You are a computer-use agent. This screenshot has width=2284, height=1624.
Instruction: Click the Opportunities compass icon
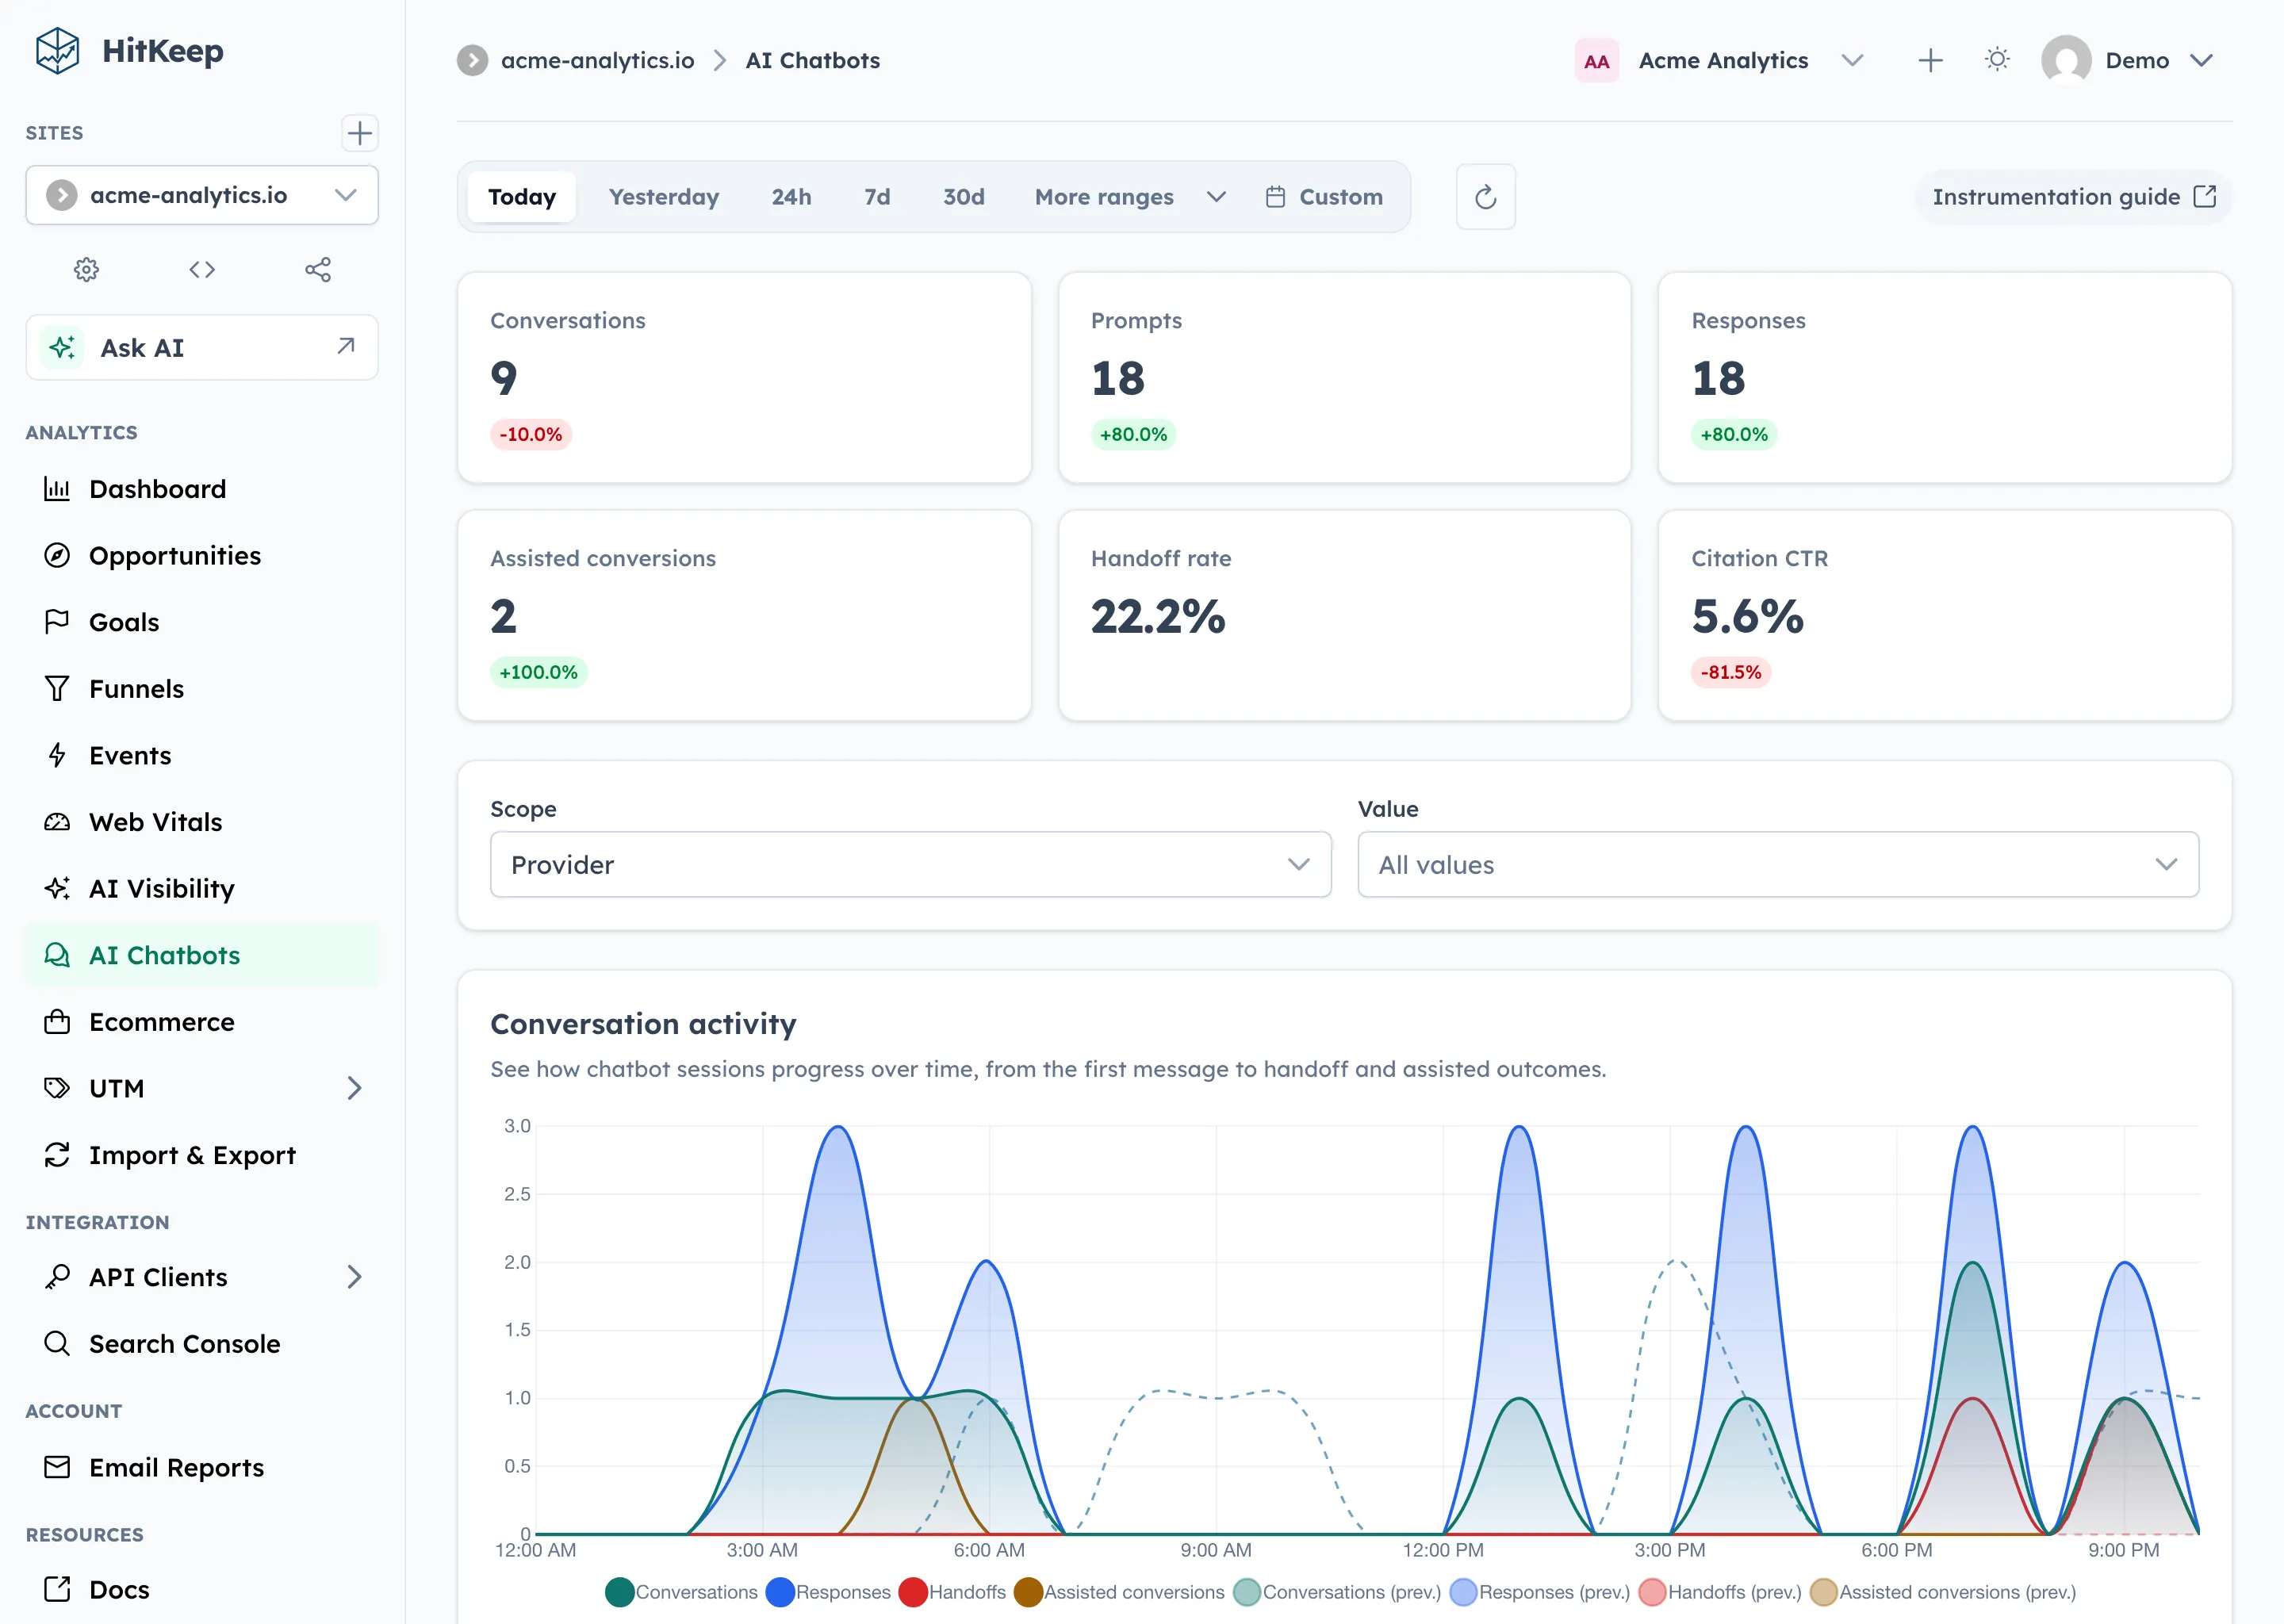click(x=57, y=555)
